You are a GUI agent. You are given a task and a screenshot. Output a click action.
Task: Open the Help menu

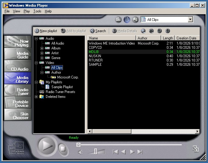click(x=48, y=11)
